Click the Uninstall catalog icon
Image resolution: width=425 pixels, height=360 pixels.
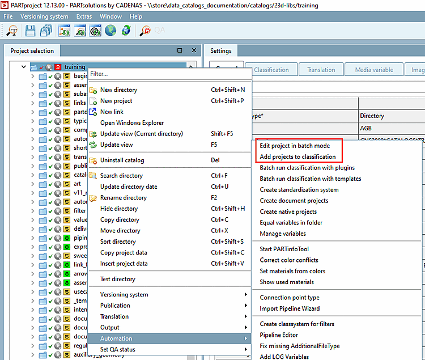click(x=93, y=160)
